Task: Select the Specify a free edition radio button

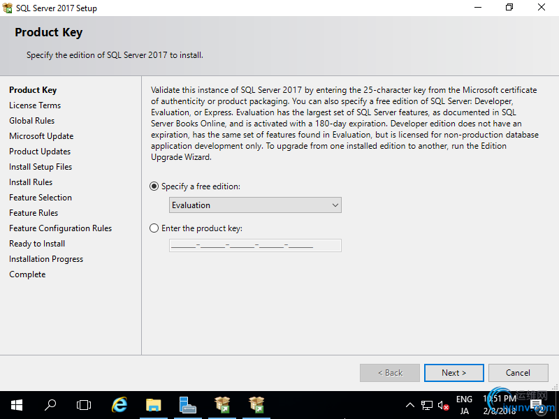Action: point(154,186)
